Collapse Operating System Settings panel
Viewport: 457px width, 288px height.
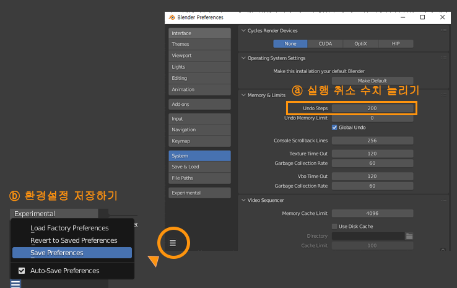(x=243, y=58)
